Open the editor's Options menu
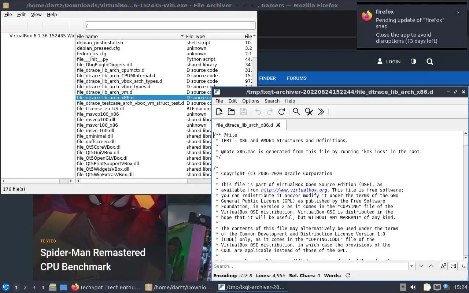This screenshot has height=293, width=469. [x=251, y=101]
